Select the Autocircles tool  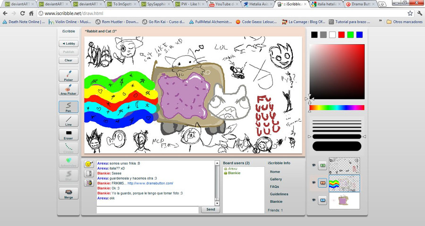68,161
